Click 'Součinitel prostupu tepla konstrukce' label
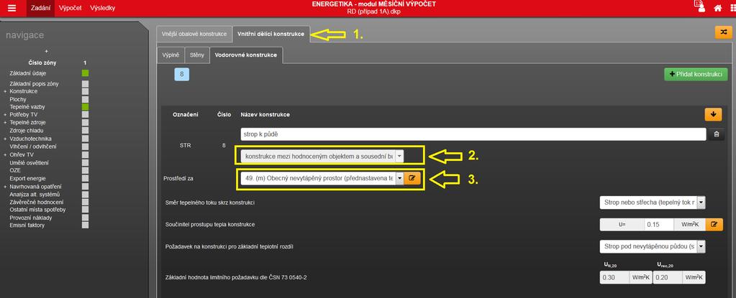Screen dimensions: 736x298 click(210, 225)
